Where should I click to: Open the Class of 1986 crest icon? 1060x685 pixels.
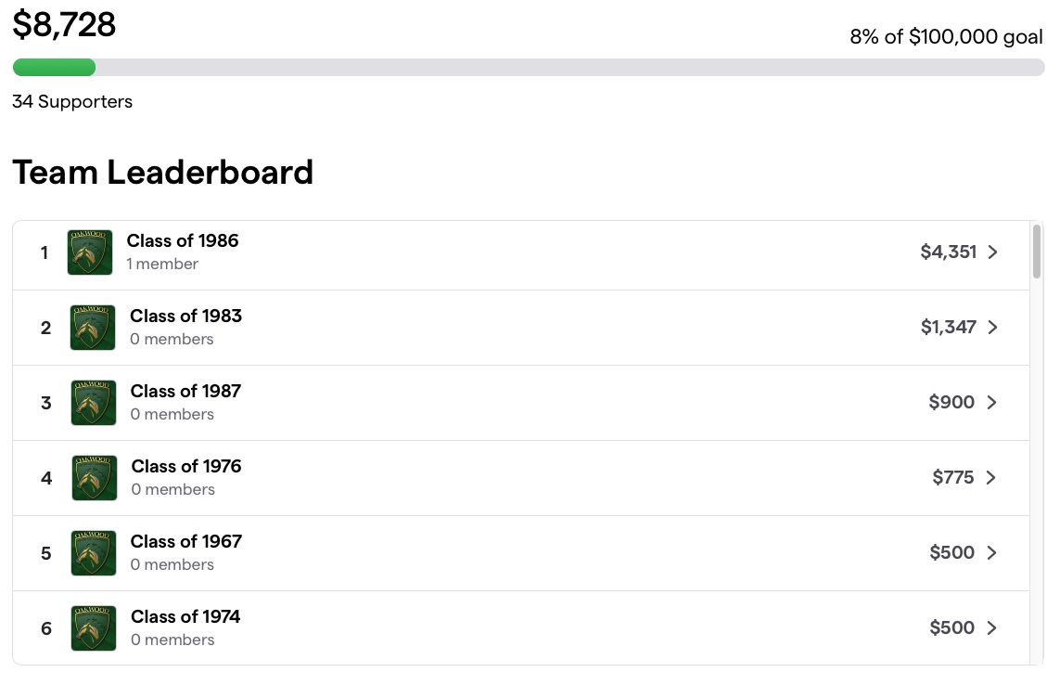tap(90, 252)
